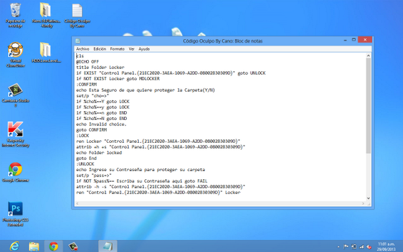Show hidden tray icons arrow

(x=338, y=247)
